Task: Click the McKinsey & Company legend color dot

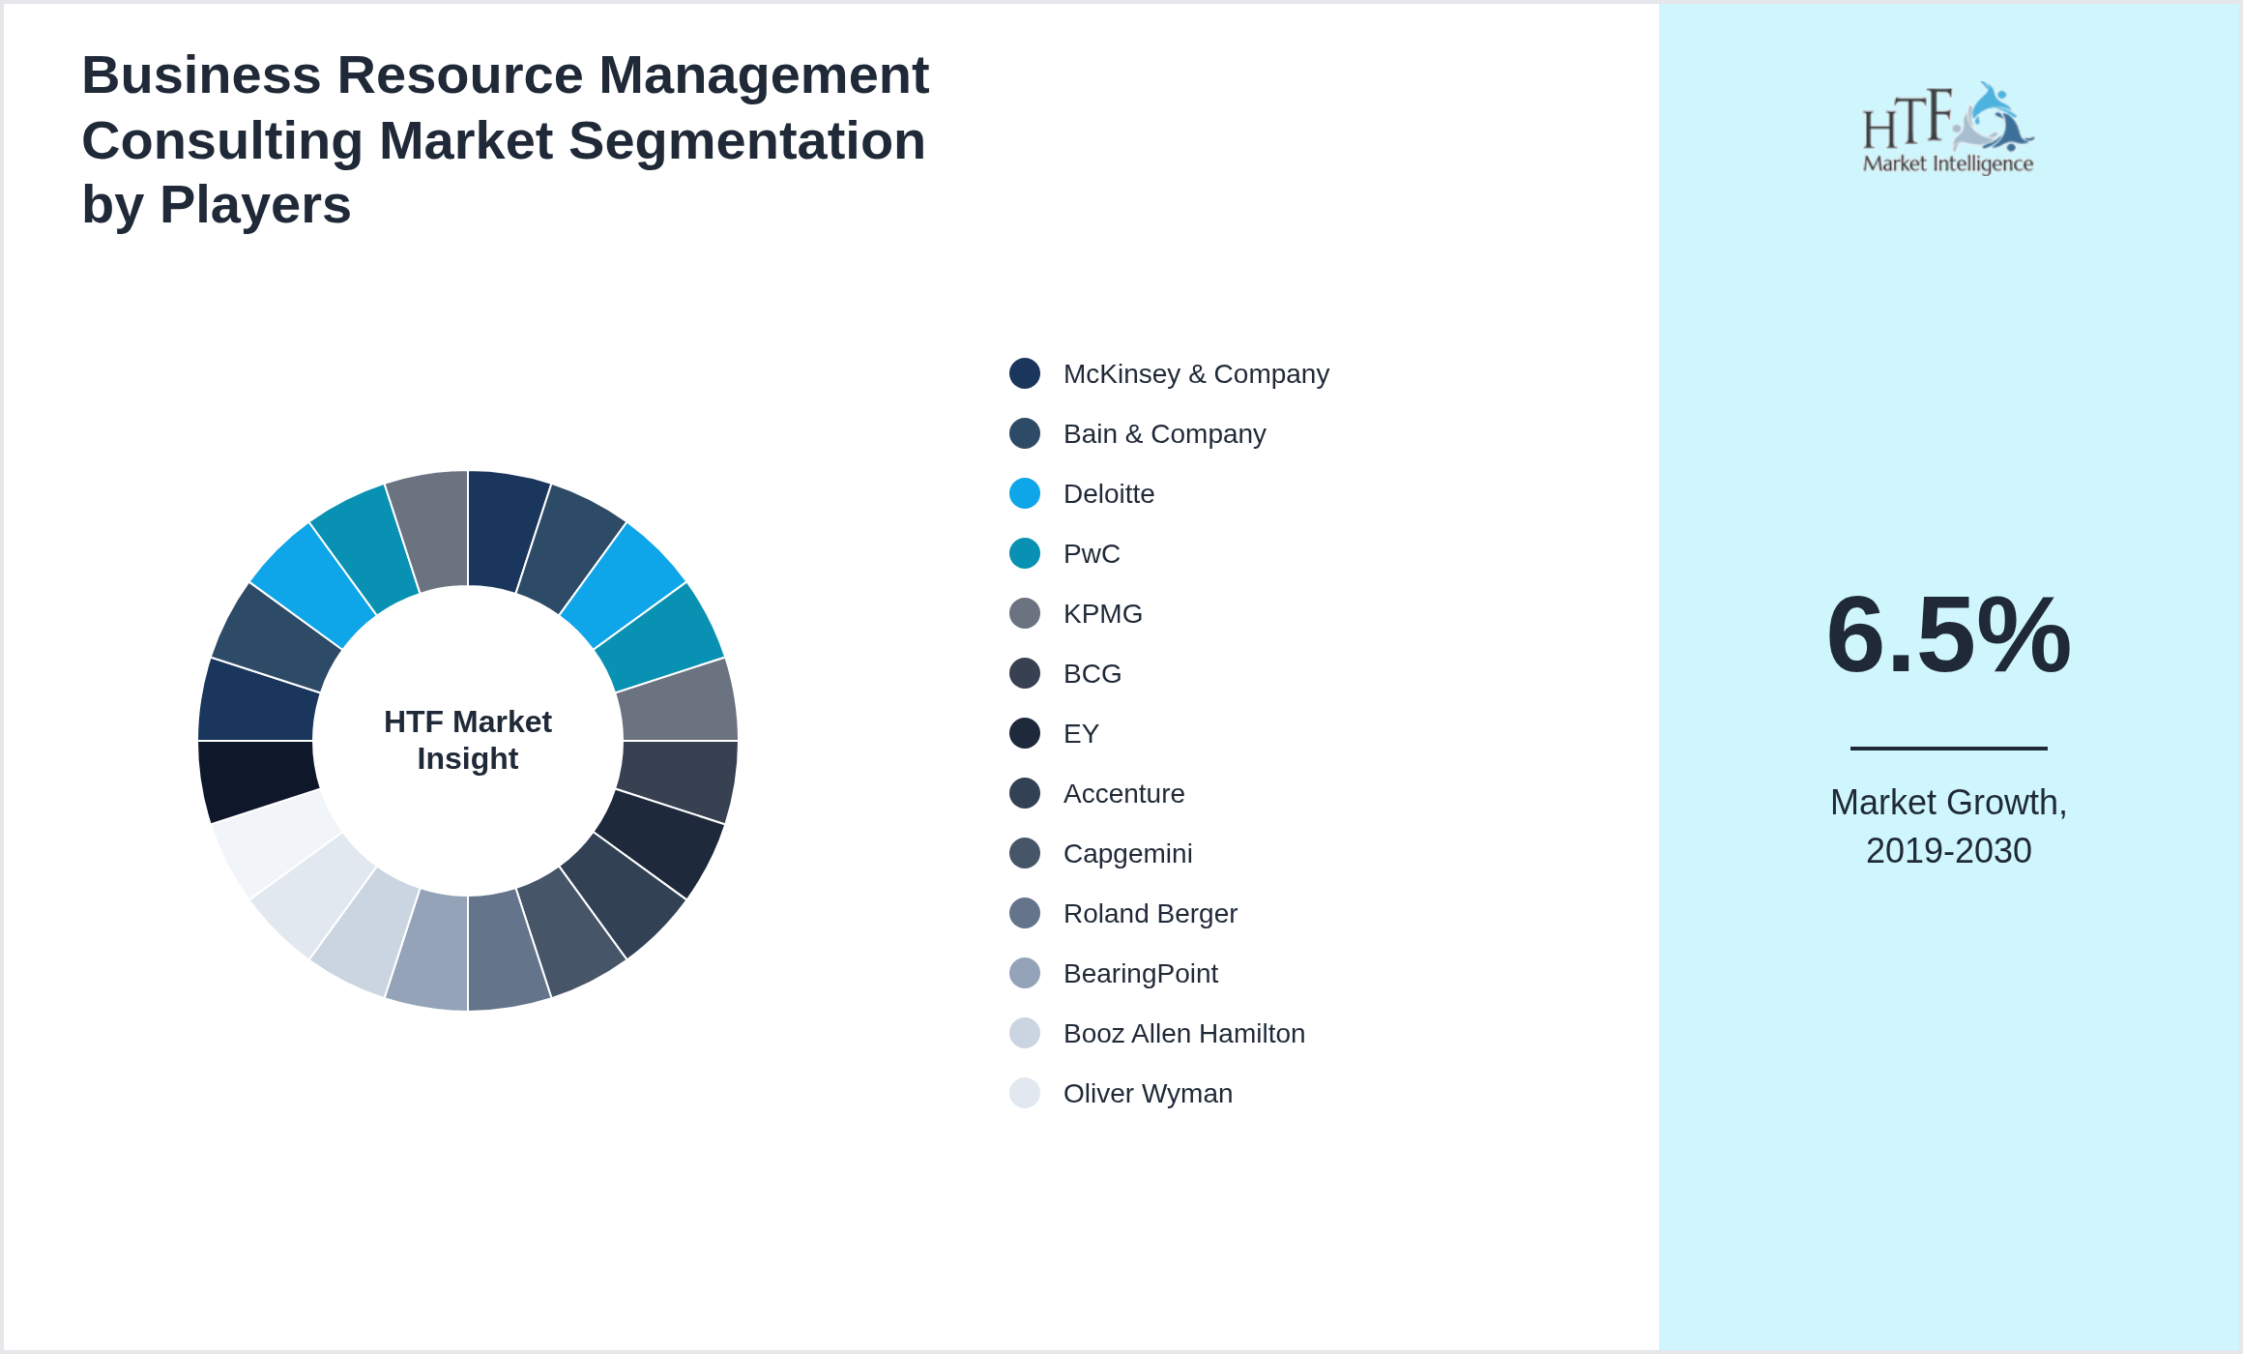Action: [x=1025, y=373]
